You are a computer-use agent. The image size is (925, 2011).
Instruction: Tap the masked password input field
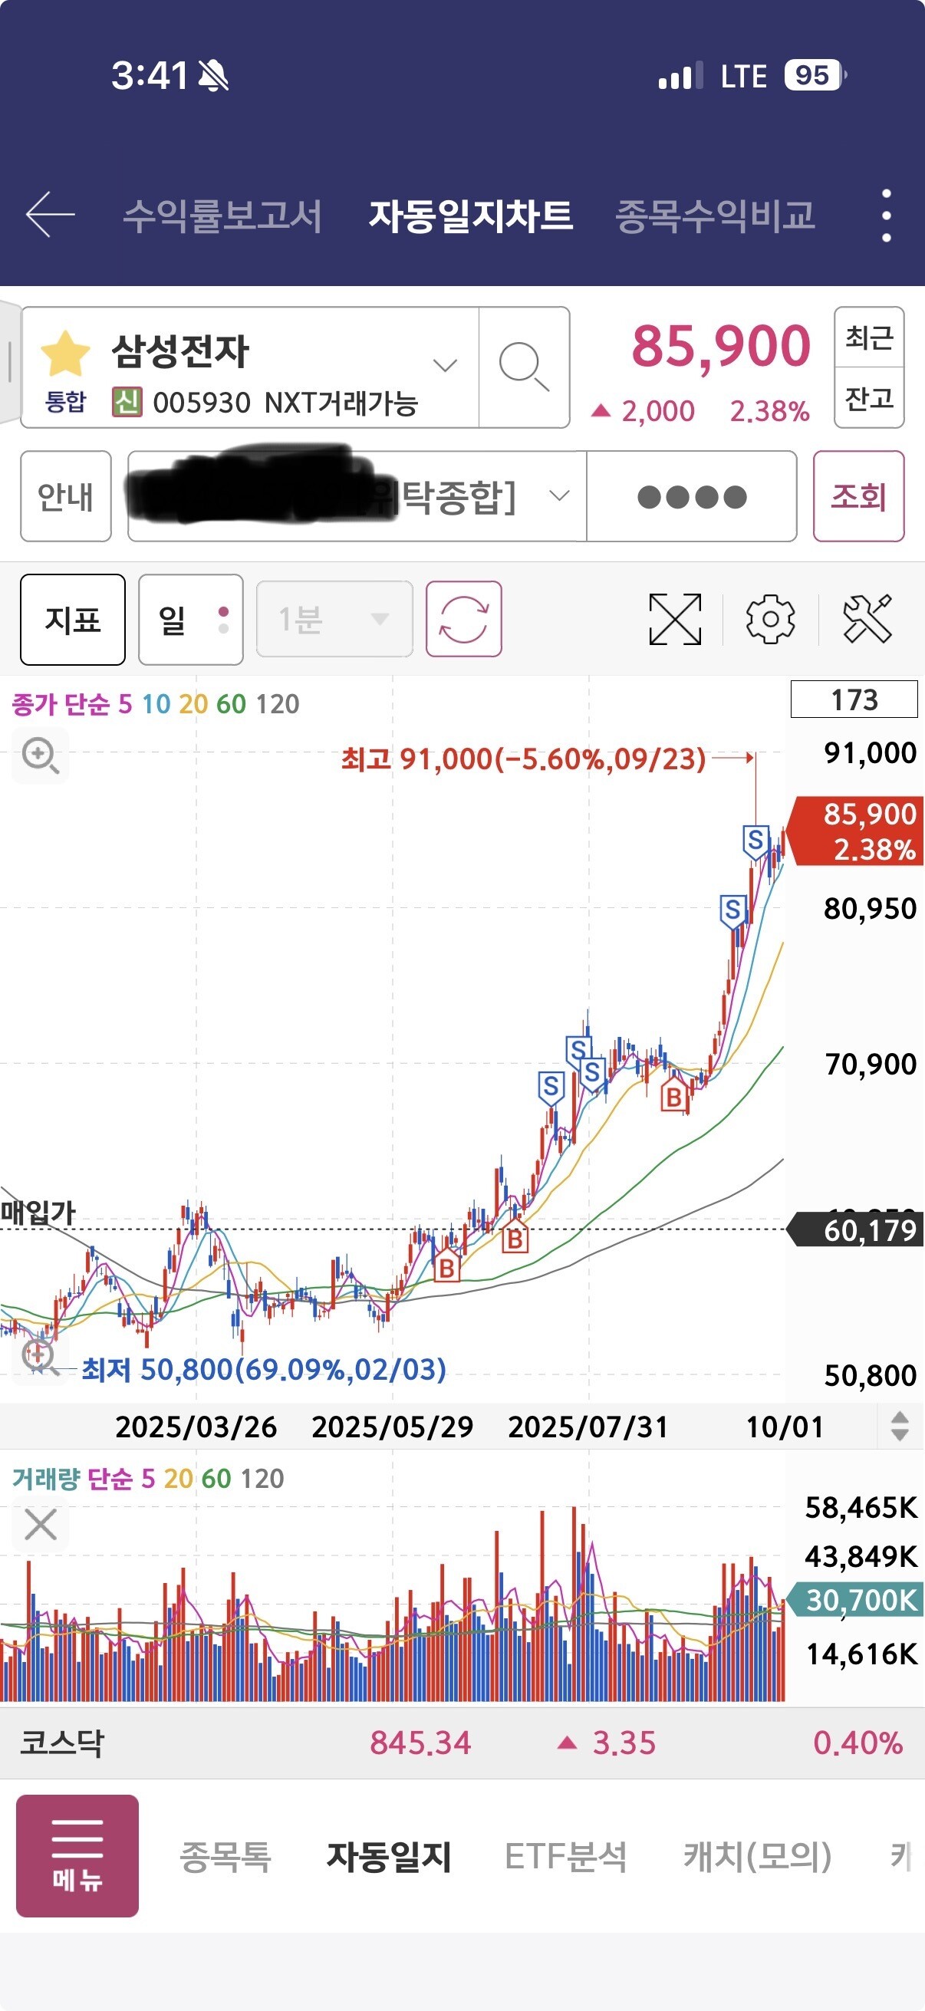pos(692,495)
